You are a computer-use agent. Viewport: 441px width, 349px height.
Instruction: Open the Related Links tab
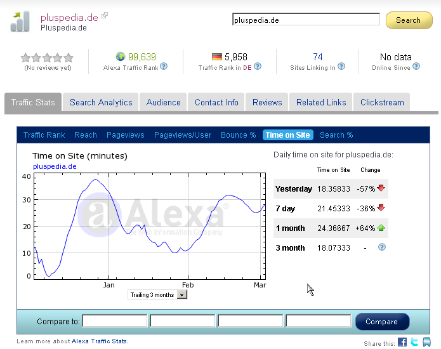pyautogui.click(x=321, y=102)
